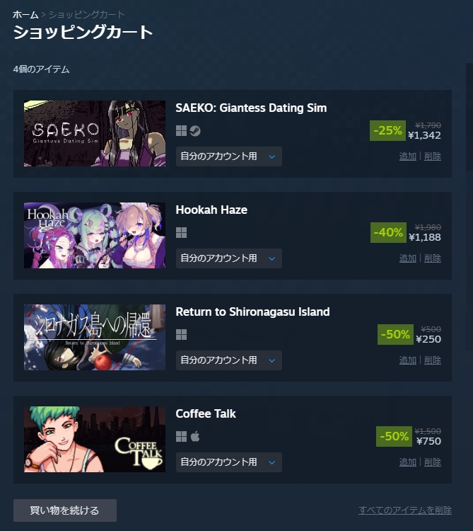This screenshot has width=473, height=531.
Task: Click ホーム in the breadcrumb
Action: (25, 15)
